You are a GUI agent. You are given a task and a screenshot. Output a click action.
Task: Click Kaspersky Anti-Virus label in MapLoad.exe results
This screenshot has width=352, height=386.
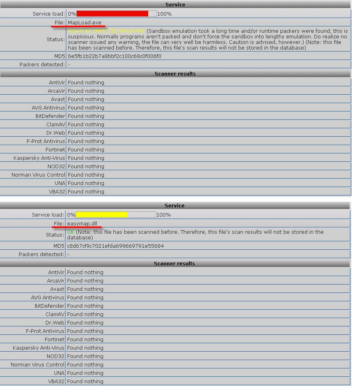click(x=39, y=158)
